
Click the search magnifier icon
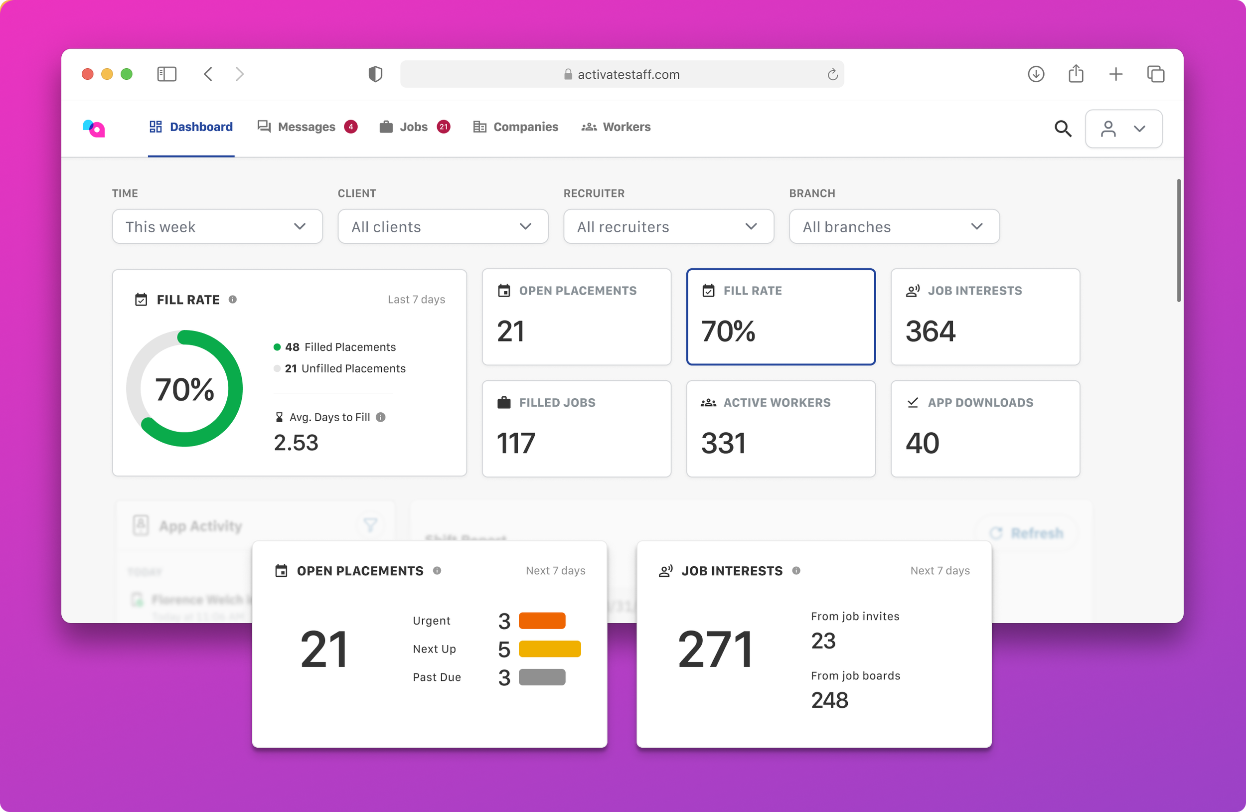click(1062, 128)
